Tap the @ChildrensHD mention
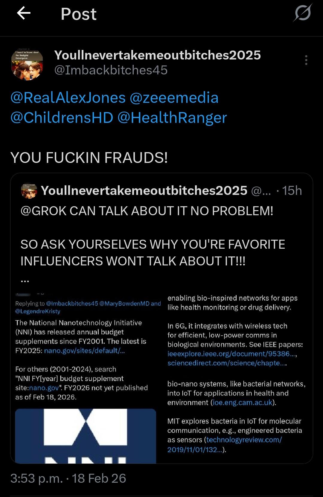 tap(62, 117)
